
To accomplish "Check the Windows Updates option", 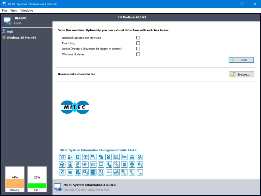I will coord(138,54).
